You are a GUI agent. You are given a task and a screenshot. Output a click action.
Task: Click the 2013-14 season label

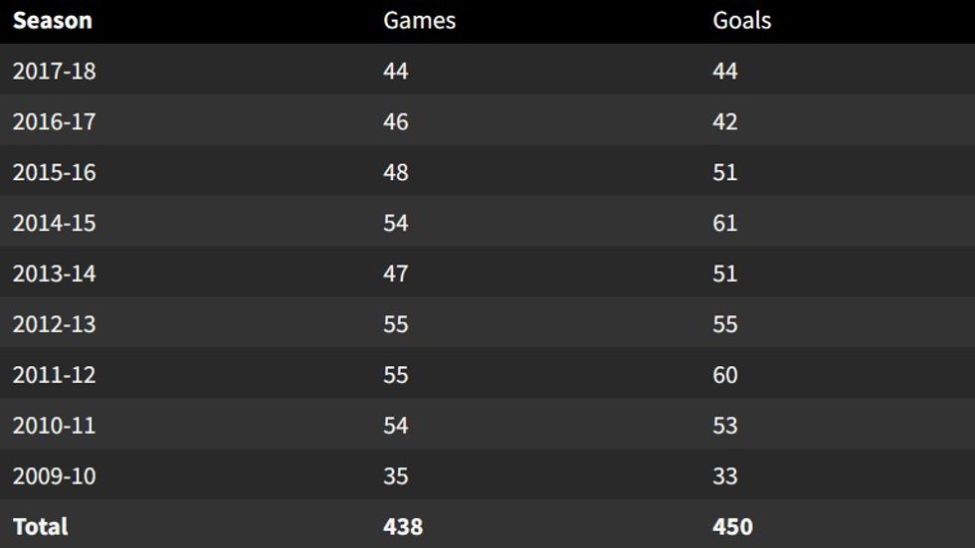54,274
